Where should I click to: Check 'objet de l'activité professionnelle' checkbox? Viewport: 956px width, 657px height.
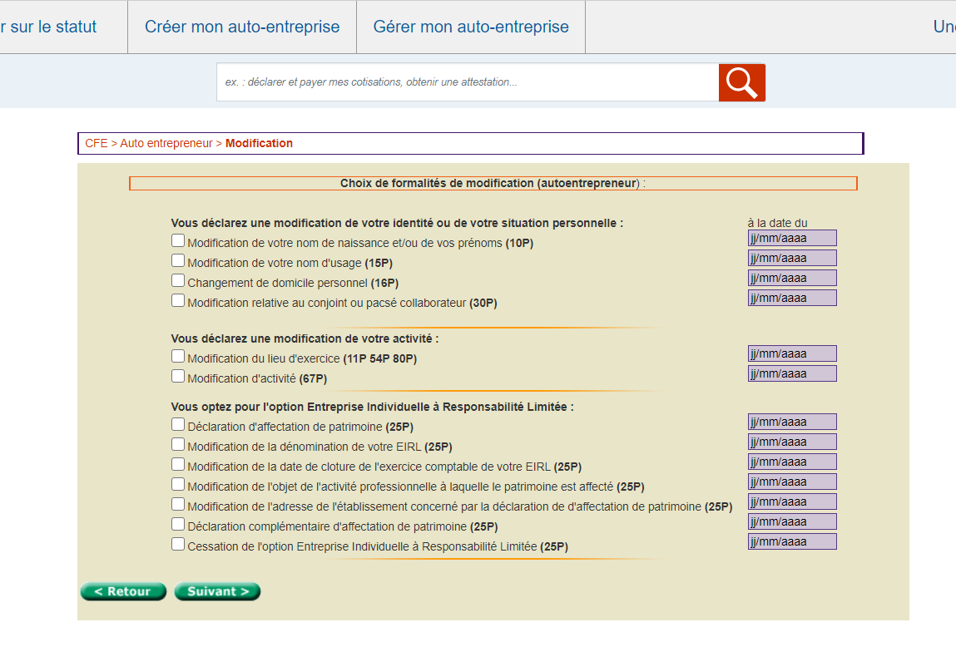pyautogui.click(x=178, y=484)
